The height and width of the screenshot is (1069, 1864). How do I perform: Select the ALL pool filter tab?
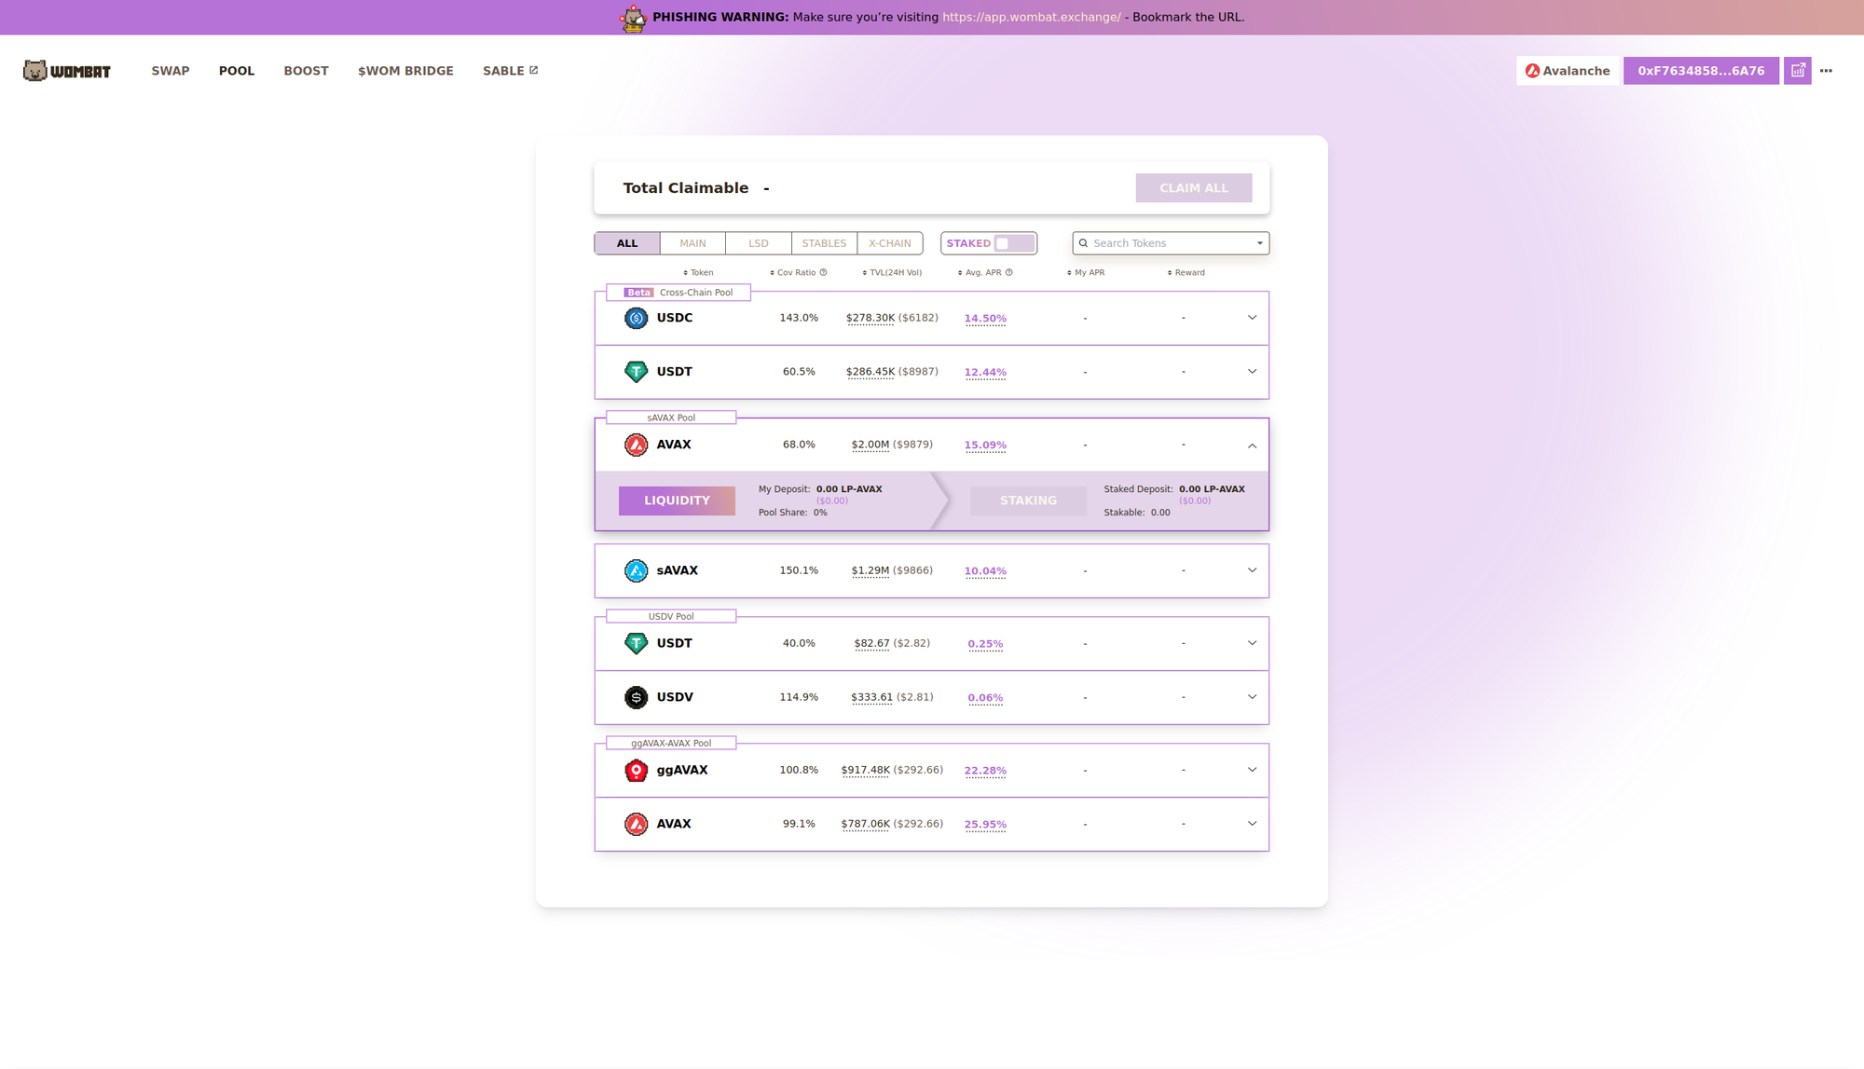point(627,243)
